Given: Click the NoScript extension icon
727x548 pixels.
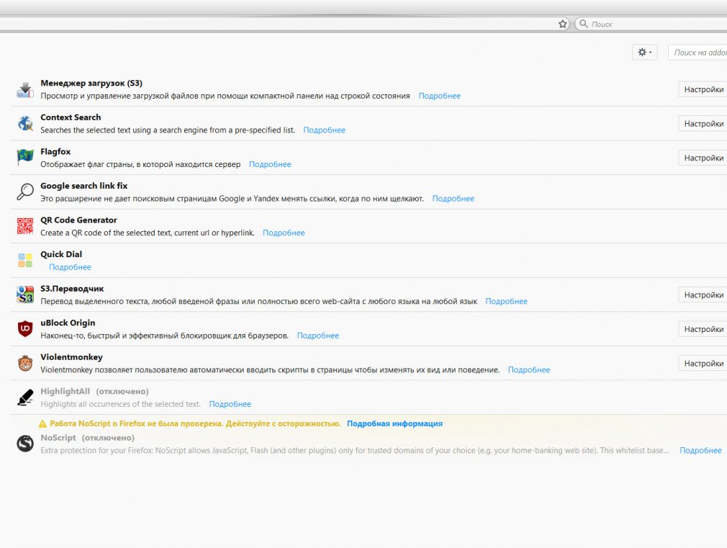Looking at the screenshot, I should 25,444.
